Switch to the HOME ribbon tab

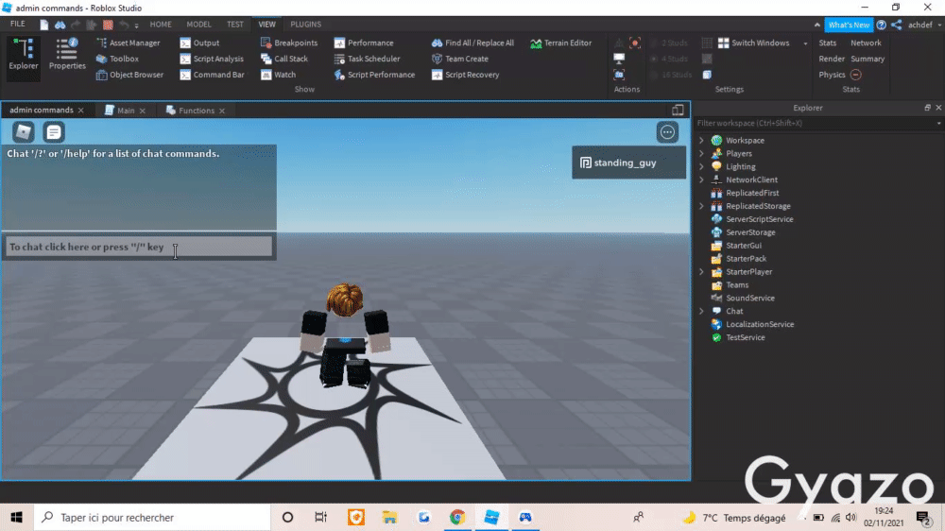[x=161, y=25]
